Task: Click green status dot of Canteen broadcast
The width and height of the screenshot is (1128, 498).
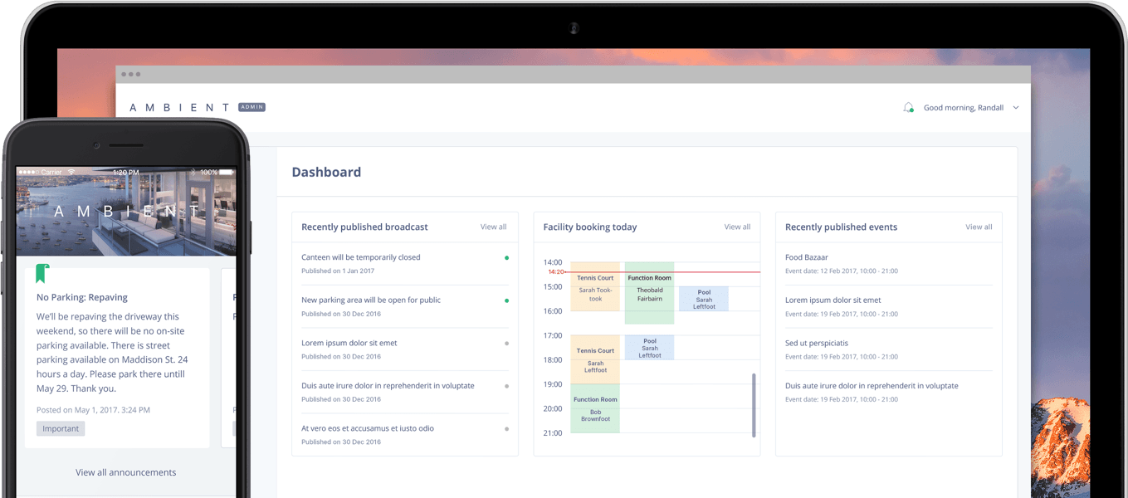Action: click(506, 258)
